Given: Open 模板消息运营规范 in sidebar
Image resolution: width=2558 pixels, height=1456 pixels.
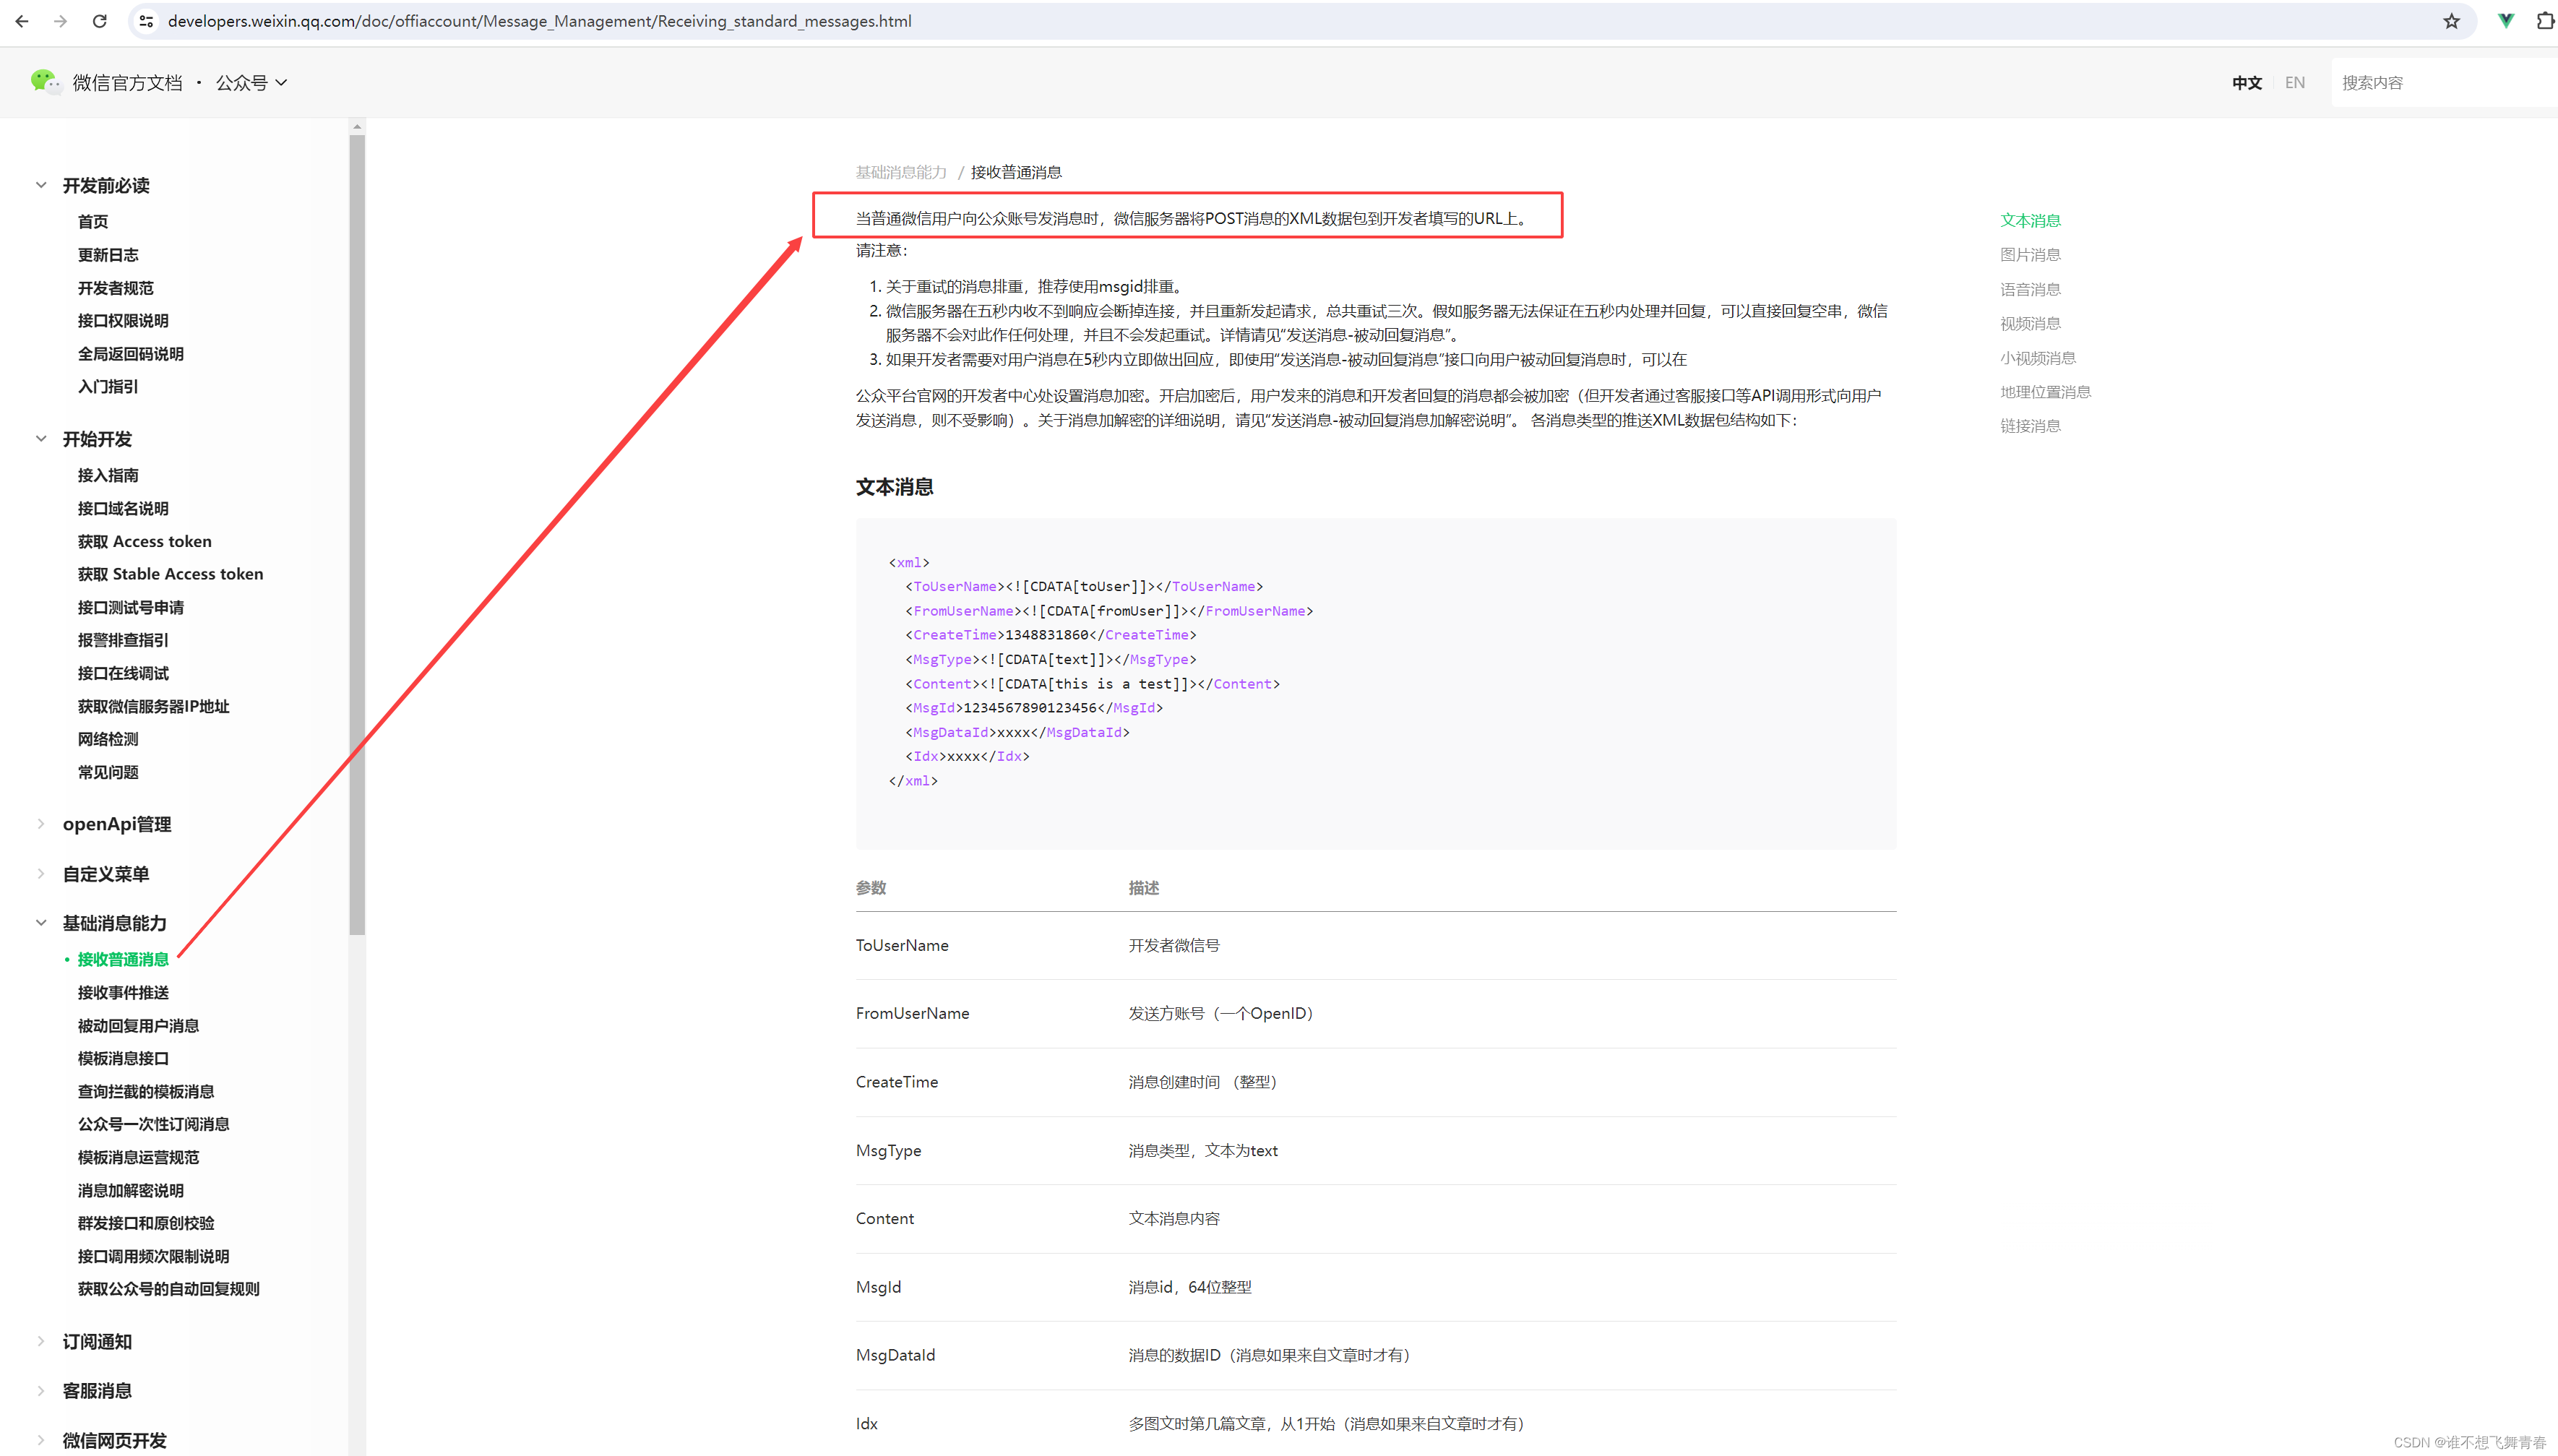Looking at the screenshot, I should (x=139, y=1158).
